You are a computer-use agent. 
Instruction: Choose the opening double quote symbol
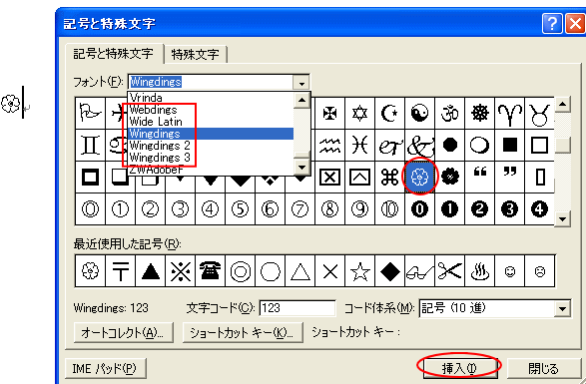(x=479, y=178)
